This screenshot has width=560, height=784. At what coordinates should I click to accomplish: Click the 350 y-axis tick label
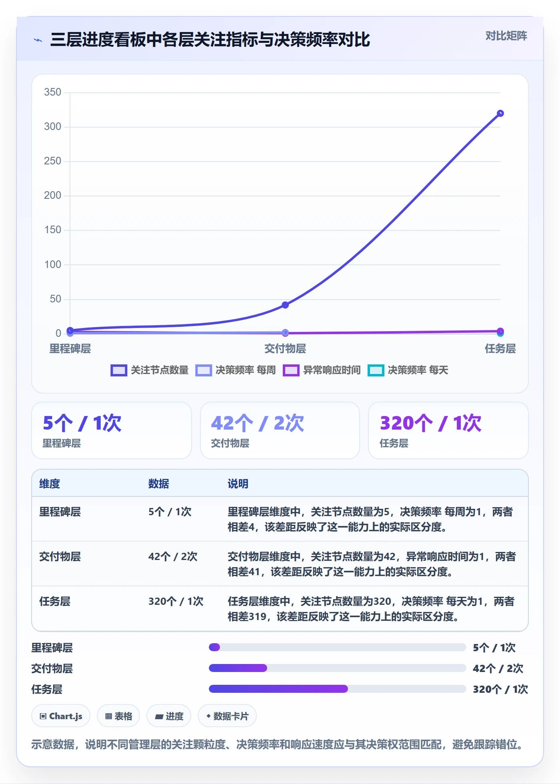click(53, 92)
